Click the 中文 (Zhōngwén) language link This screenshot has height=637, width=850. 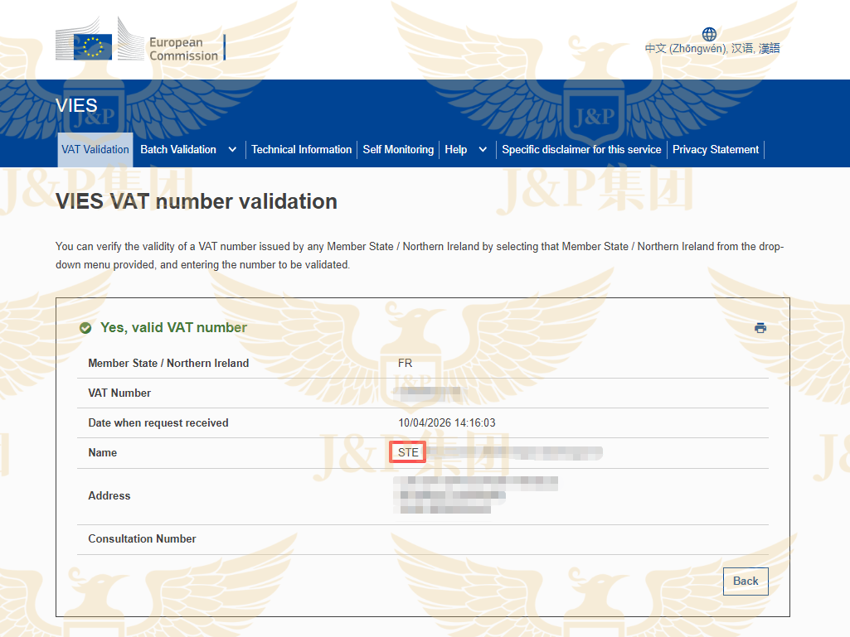(x=687, y=48)
